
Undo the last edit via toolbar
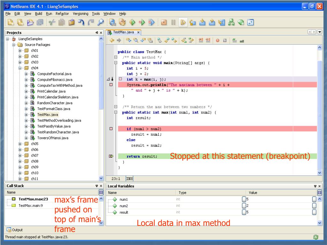click(x=81, y=22)
